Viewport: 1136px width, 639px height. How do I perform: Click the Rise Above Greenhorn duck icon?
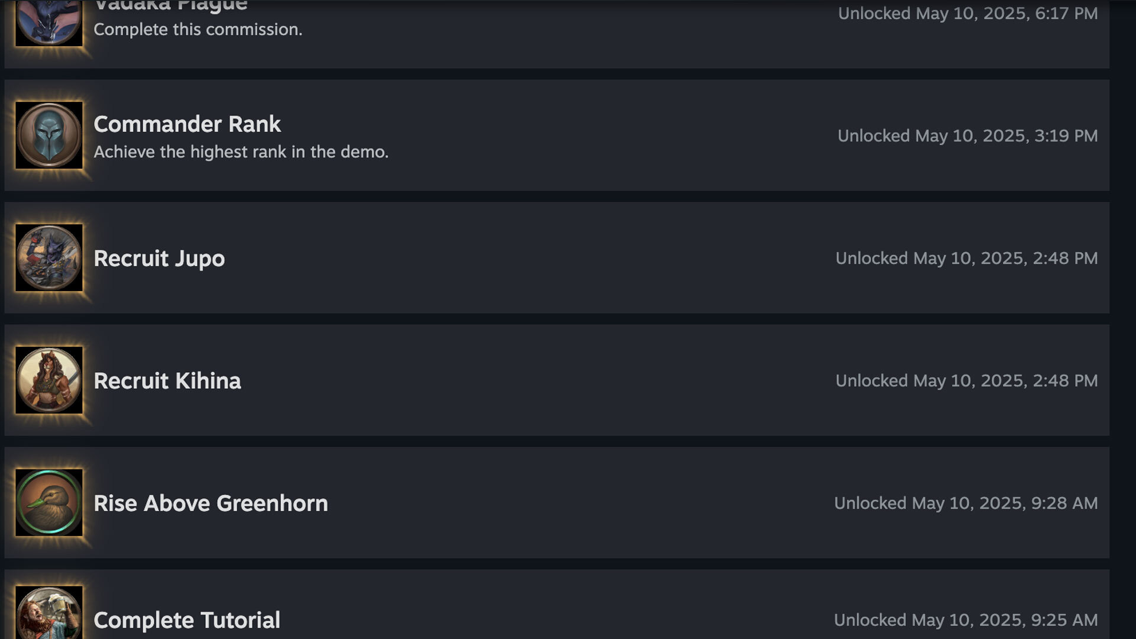pyautogui.click(x=49, y=503)
